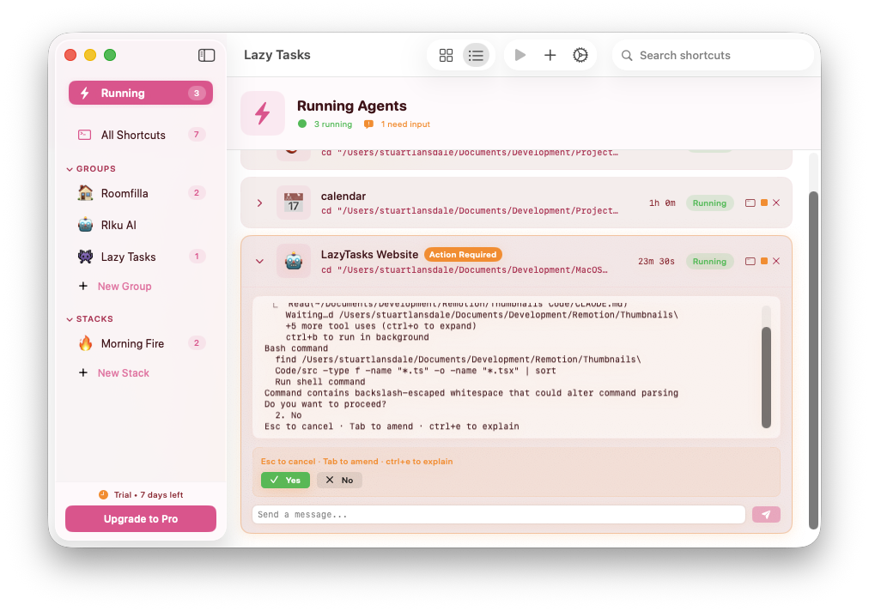Stop the LazyTasks Website agent

pos(763,261)
